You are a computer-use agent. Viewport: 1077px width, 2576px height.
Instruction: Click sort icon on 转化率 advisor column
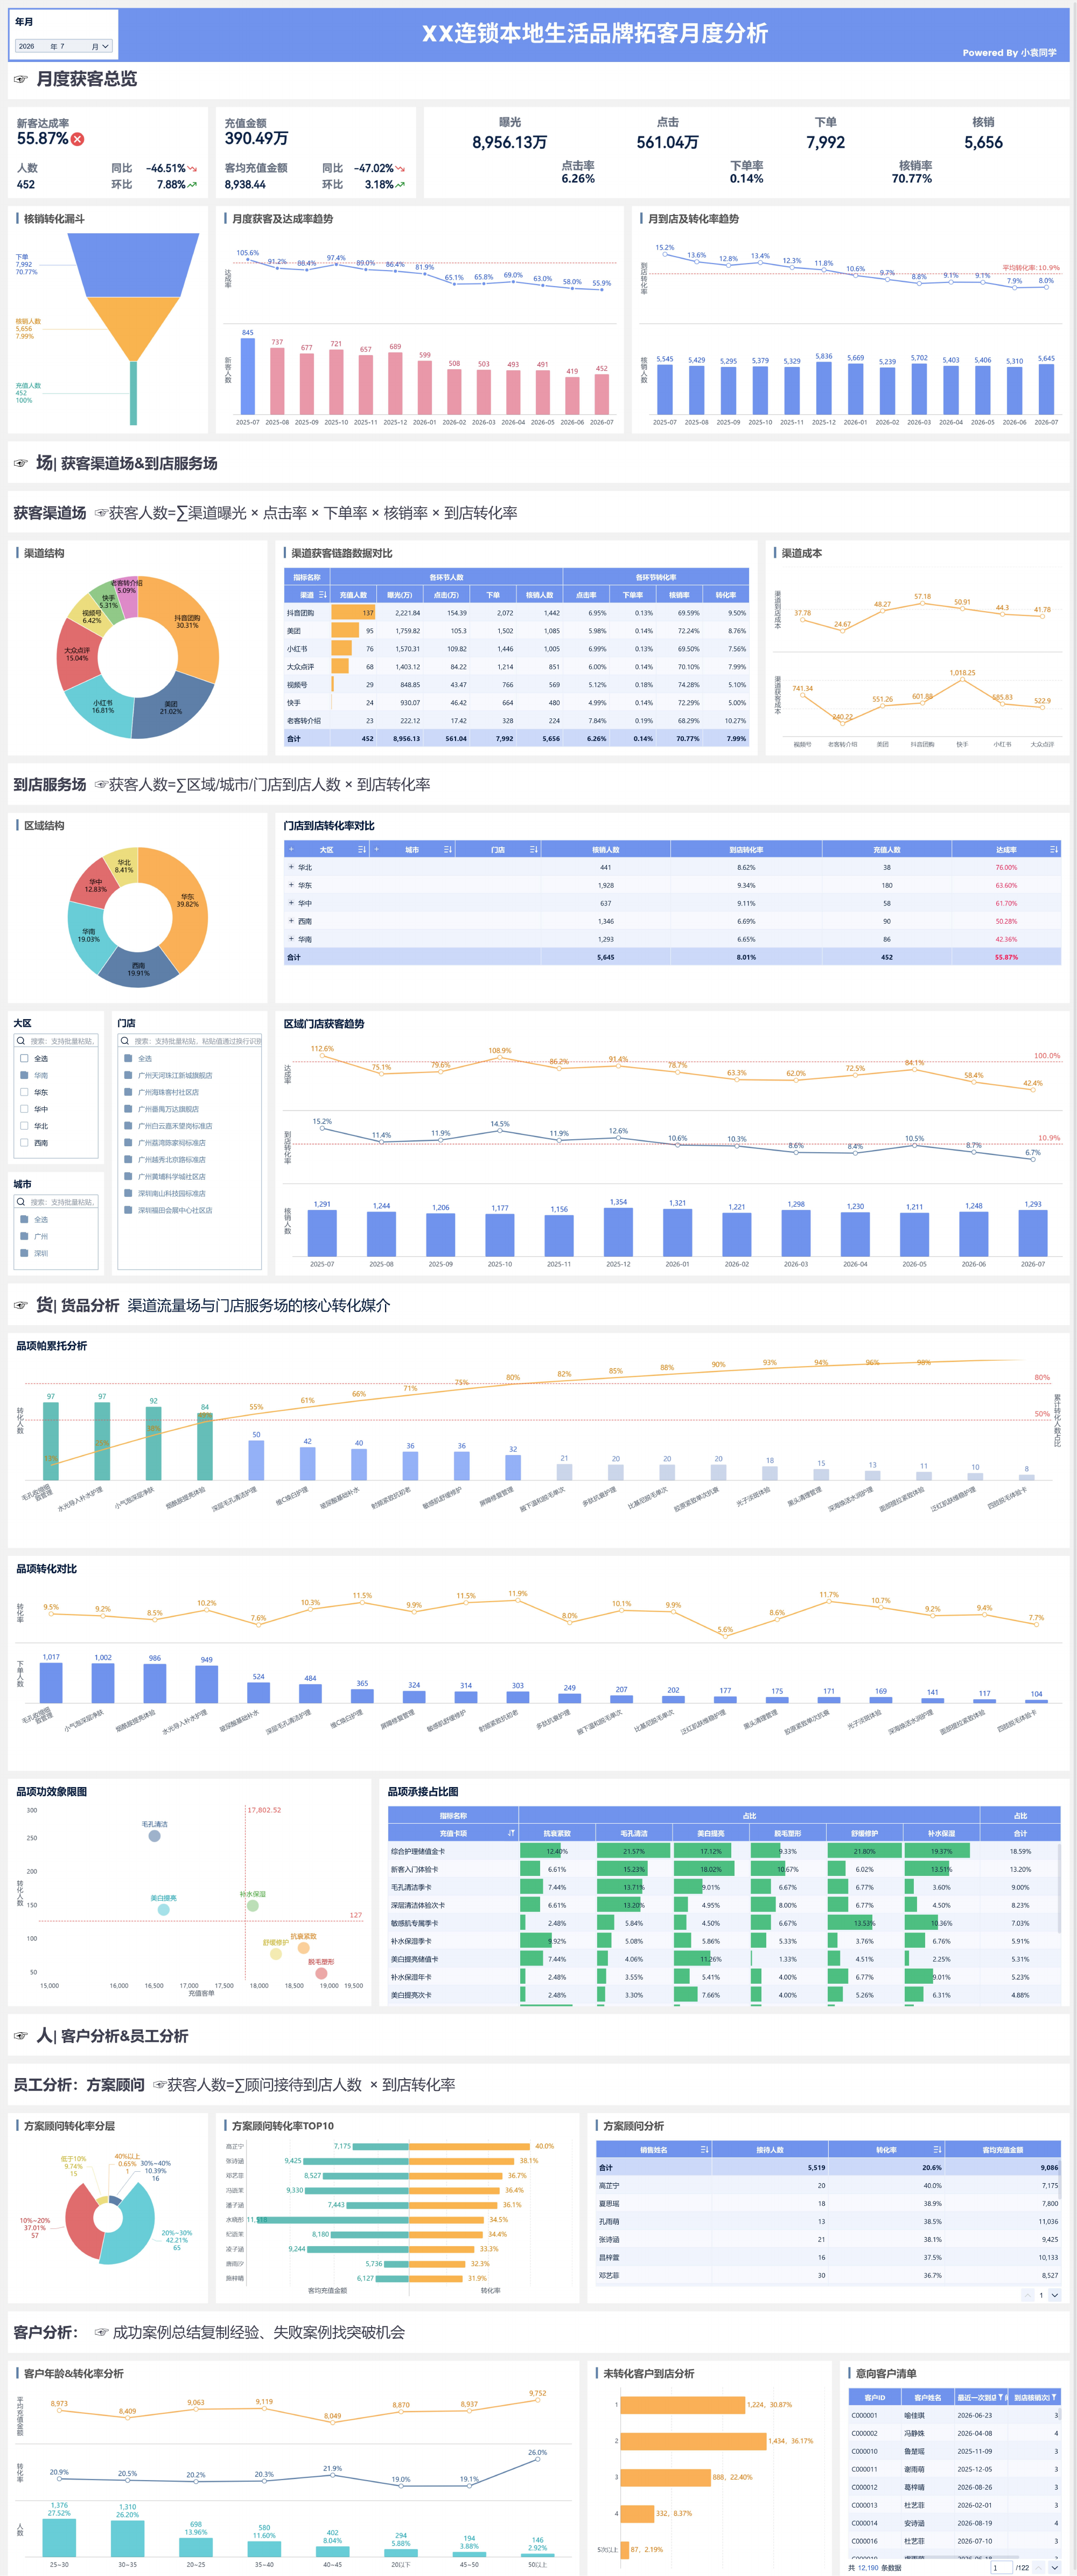[x=937, y=2149]
